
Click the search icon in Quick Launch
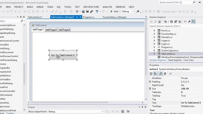(194, 2)
